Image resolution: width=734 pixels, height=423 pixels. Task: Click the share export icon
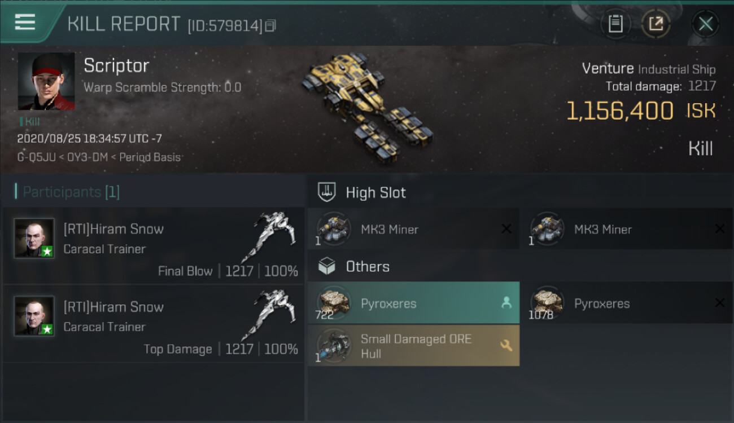(656, 24)
